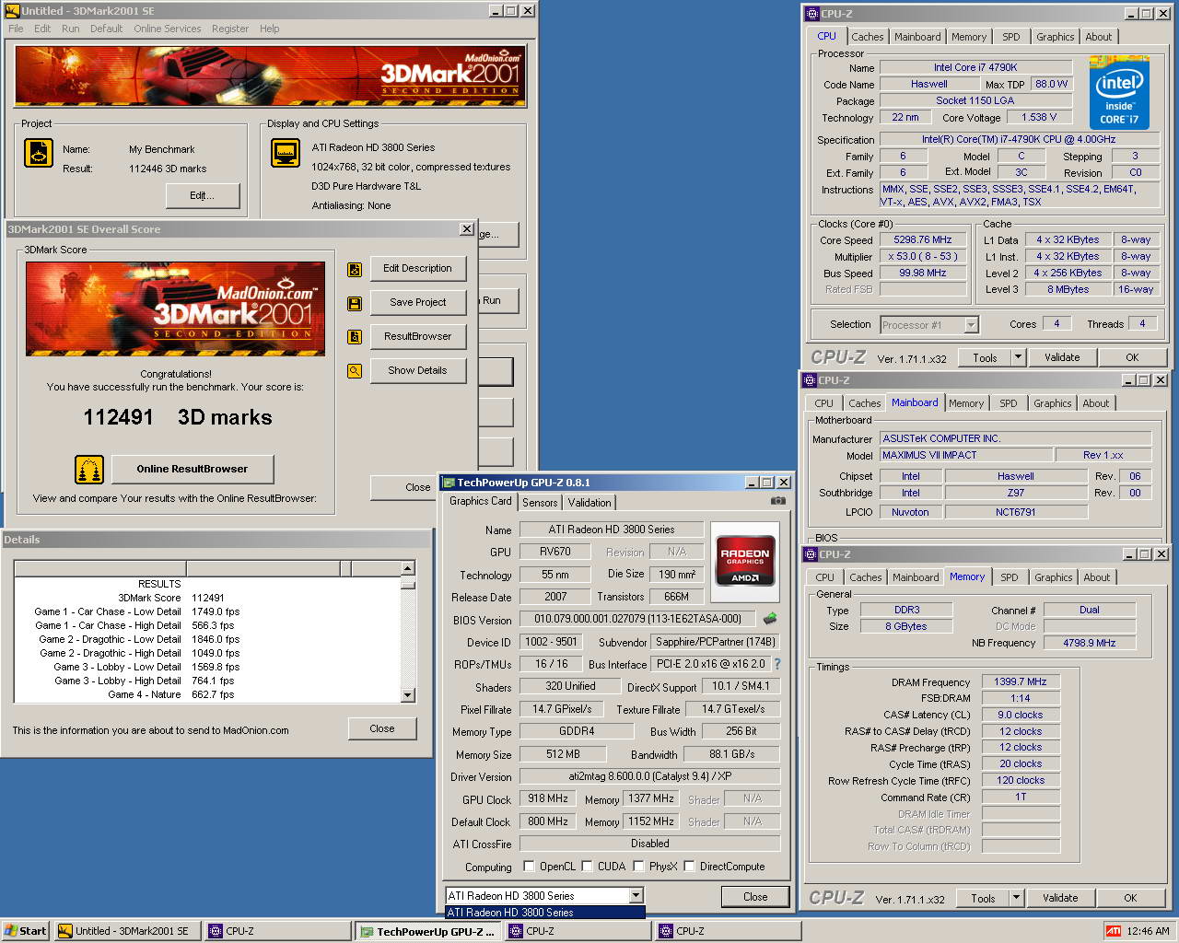
Task: Open About tab in Mainboard CPU-Z window
Action: (x=1095, y=403)
